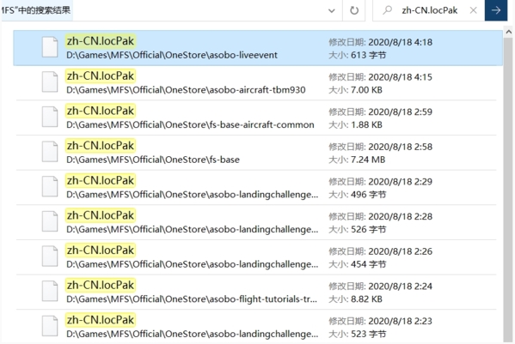Click the scrollbar up arrow
The width and height of the screenshot is (515, 344).
tap(509, 32)
